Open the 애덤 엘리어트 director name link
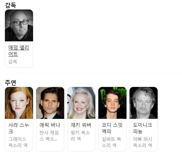Image resolution: width=182 pixels, height=155 pixels. (19, 51)
